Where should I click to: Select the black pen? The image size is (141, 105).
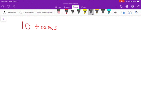[103, 12]
